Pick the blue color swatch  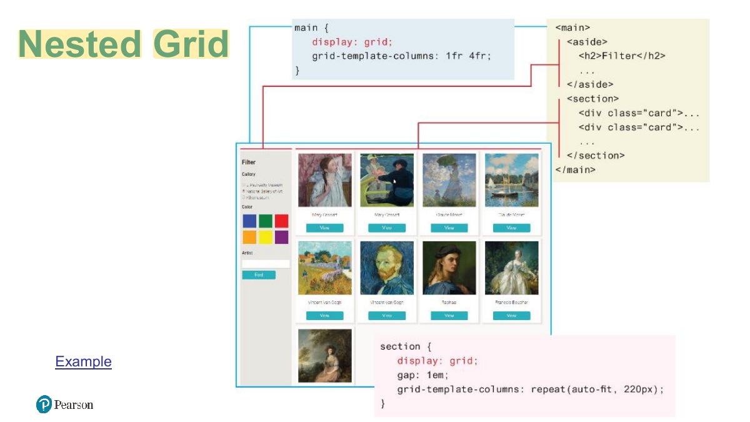pos(249,221)
